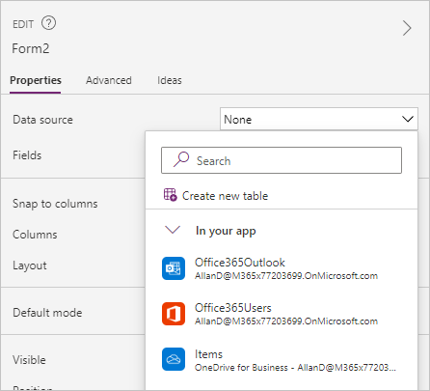
Task: Click the Form2 control name
Action: click(31, 48)
